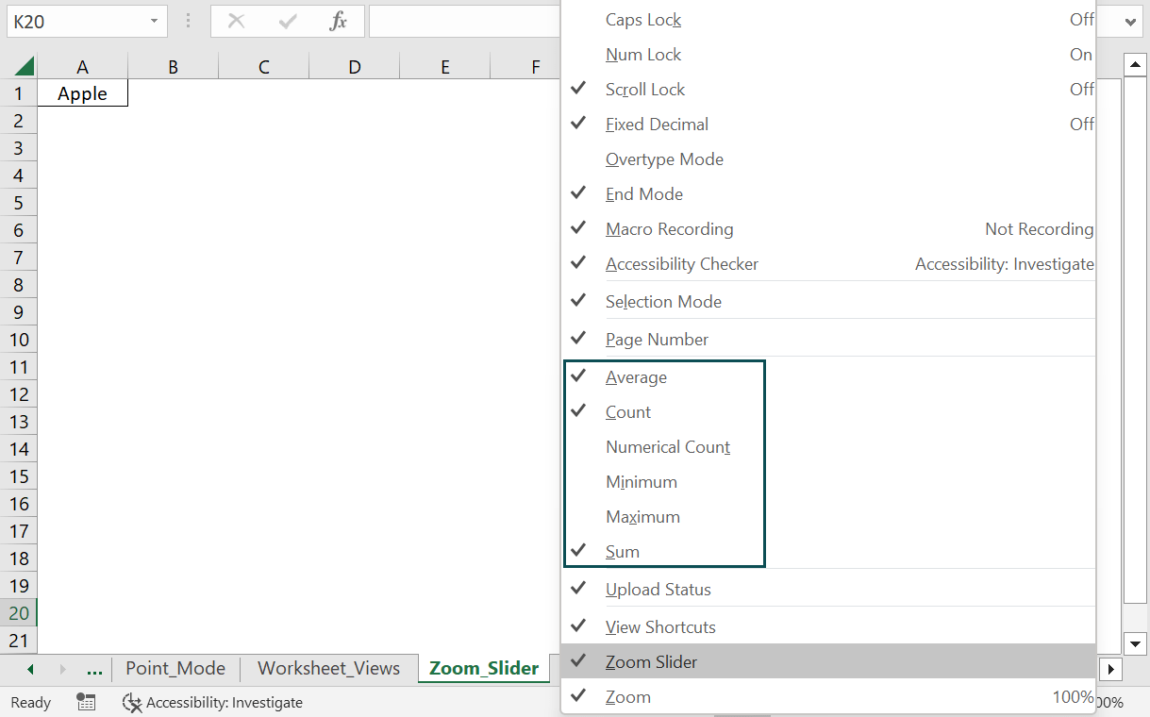Select the Worksheet_Views tab

pyautogui.click(x=328, y=668)
